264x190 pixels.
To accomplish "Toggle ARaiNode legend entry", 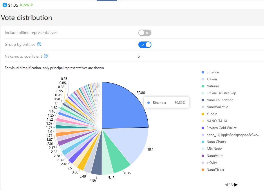I will pos(212,149).
